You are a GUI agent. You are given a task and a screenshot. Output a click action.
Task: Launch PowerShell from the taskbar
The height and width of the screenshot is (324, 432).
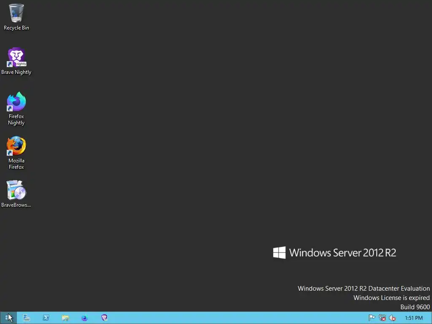(x=46, y=318)
